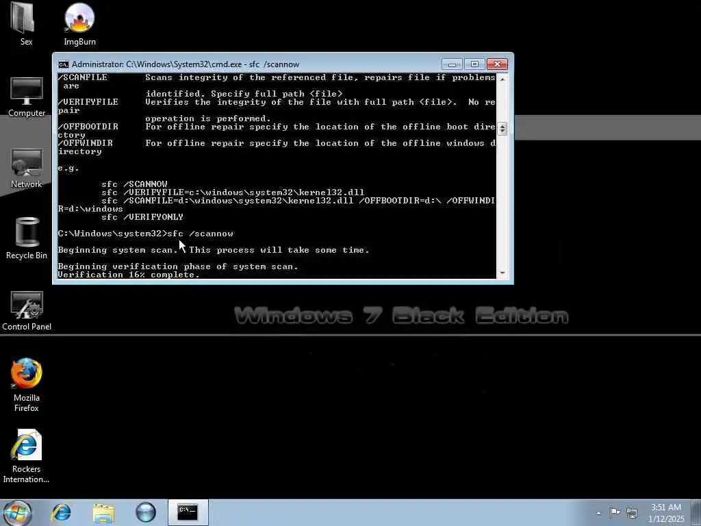Select the cmd.exe taskbar button
Image resolution: width=701 pixels, height=526 pixels.
point(188,512)
